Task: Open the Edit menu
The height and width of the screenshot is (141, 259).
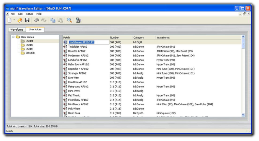Action: pyautogui.click(x=20, y=14)
